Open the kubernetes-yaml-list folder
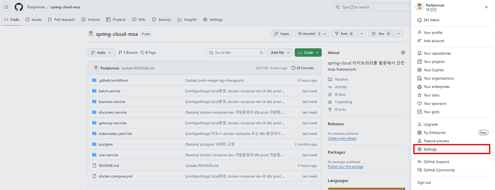This screenshot has height=190, width=495. [x=115, y=134]
